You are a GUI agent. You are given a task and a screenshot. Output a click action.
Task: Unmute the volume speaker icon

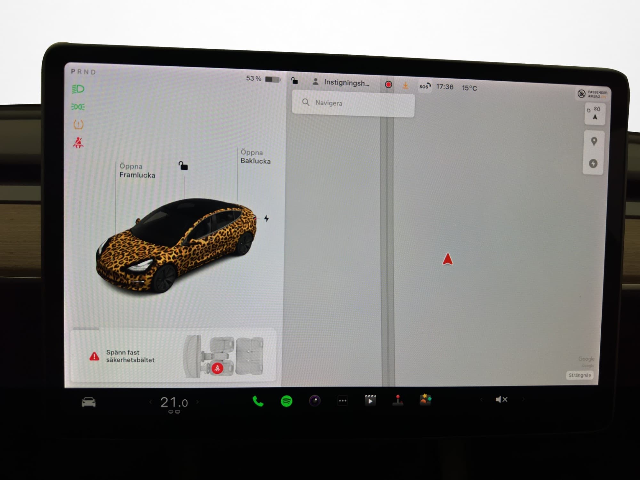[501, 399]
